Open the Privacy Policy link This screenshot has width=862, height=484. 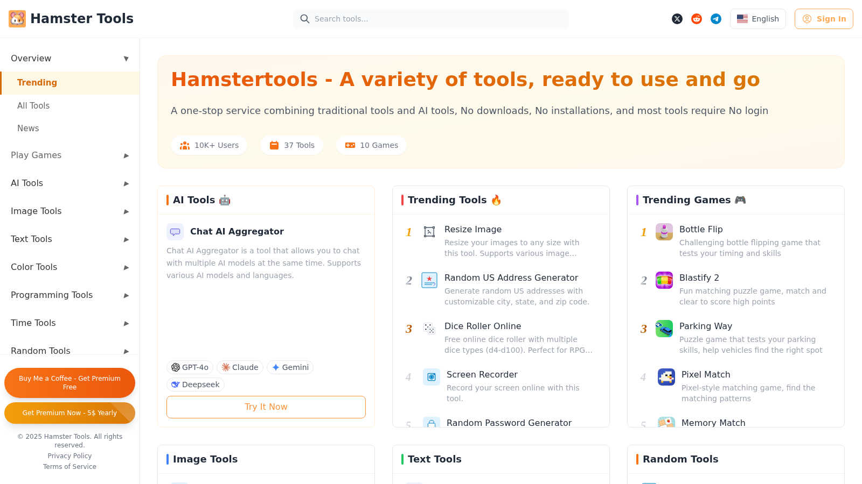point(69,456)
